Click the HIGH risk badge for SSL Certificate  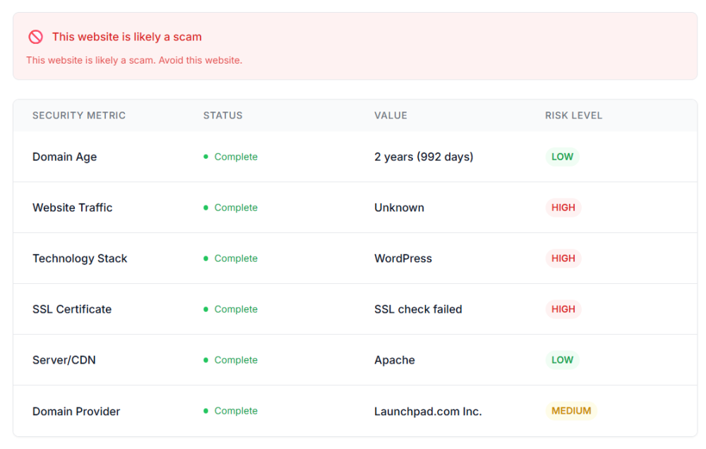coord(563,309)
